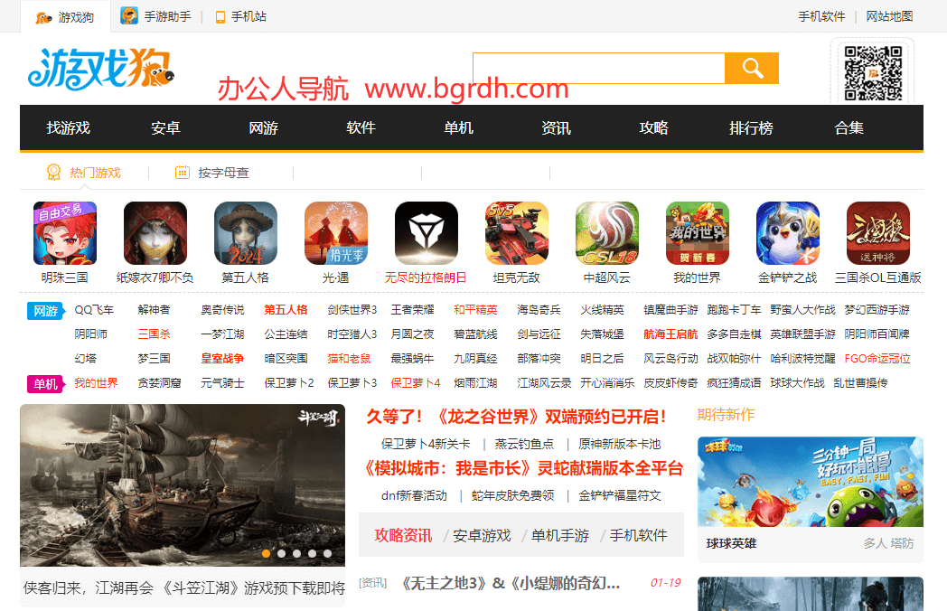Click the FGO命运冠位 link
Screen dimensions: 947x611
point(877,359)
